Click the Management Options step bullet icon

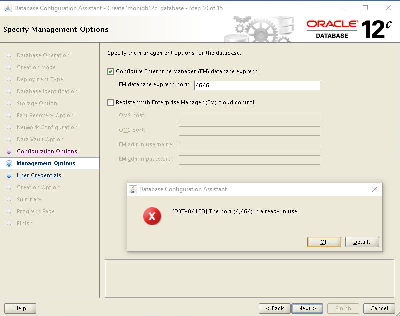pyautogui.click(x=9, y=163)
